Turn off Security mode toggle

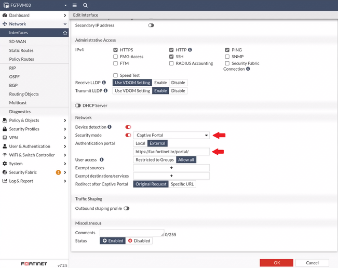pyautogui.click(x=128, y=135)
